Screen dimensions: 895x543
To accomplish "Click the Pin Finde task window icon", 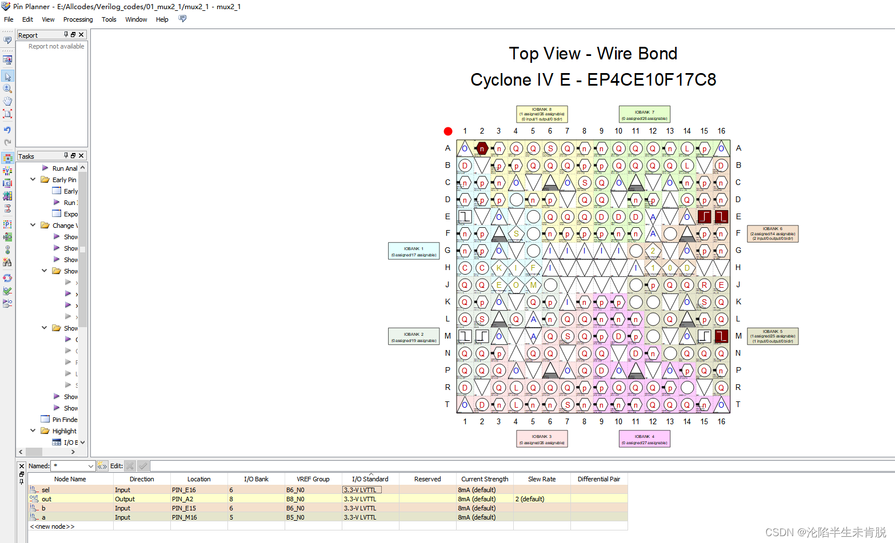I will tap(45, 419).
